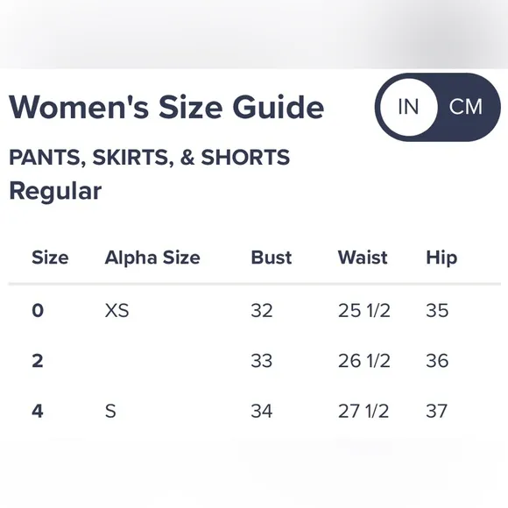Click the Hip column header
The height and width of the screenshot is (508, 508).
pyautogui.click(x=441, y=258)
